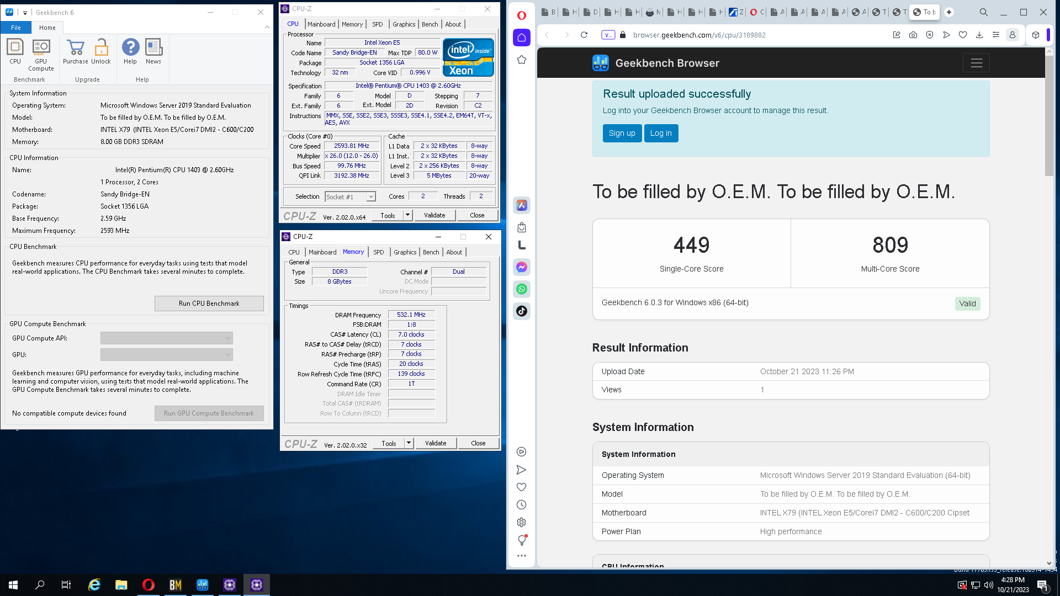Click the GPU Compute icon in Geekbench ribbon

[41, 55]
